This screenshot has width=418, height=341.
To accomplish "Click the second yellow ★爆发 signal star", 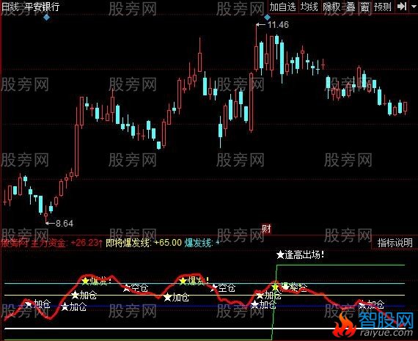I will coord(183,281).
